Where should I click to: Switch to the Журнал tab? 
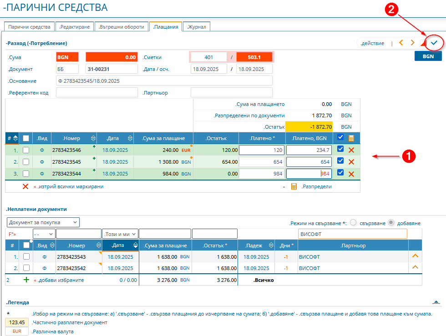197,27
